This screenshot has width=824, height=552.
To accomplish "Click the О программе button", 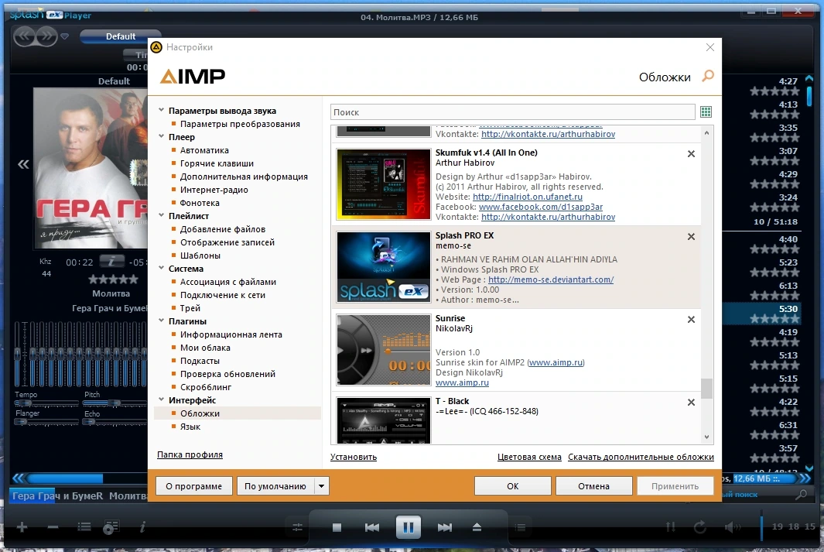I will tap(194, 486).
